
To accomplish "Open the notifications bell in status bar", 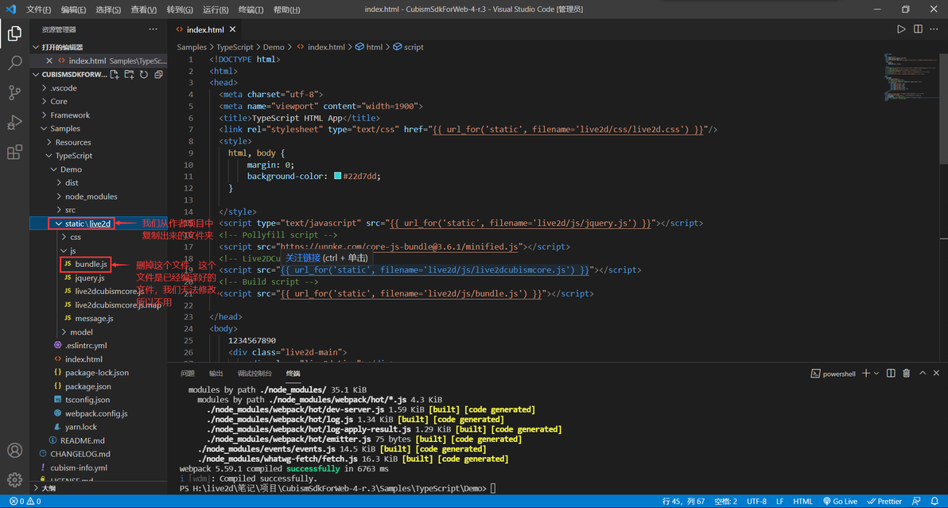I will tap(934, 502).
